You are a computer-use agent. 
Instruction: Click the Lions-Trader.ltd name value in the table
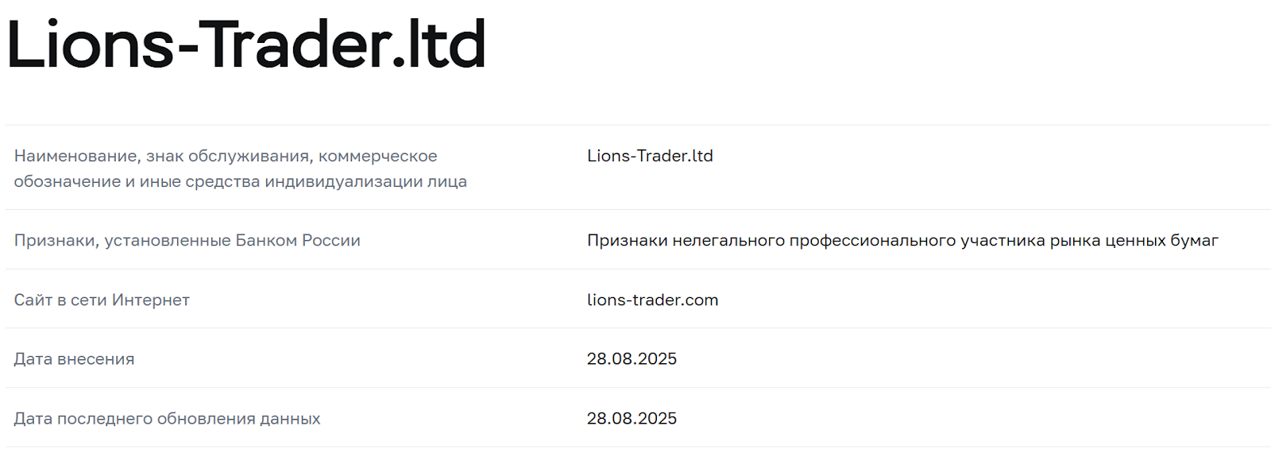point(650,156)
